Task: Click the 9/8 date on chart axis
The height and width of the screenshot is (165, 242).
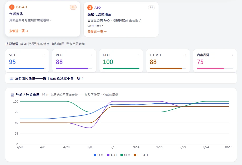Action: 113,147
